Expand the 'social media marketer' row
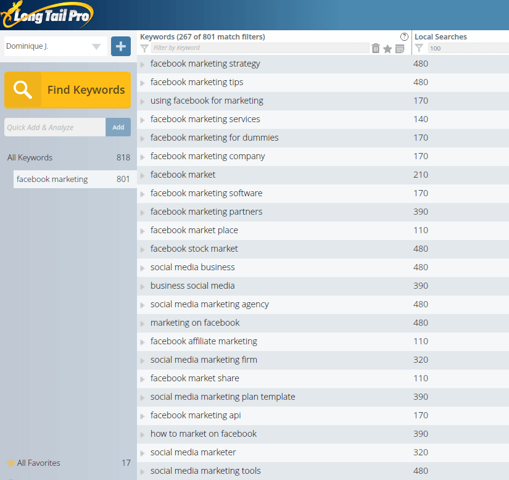Image resolution: width=509 pixels, height=480 pixels. [142, 453]
